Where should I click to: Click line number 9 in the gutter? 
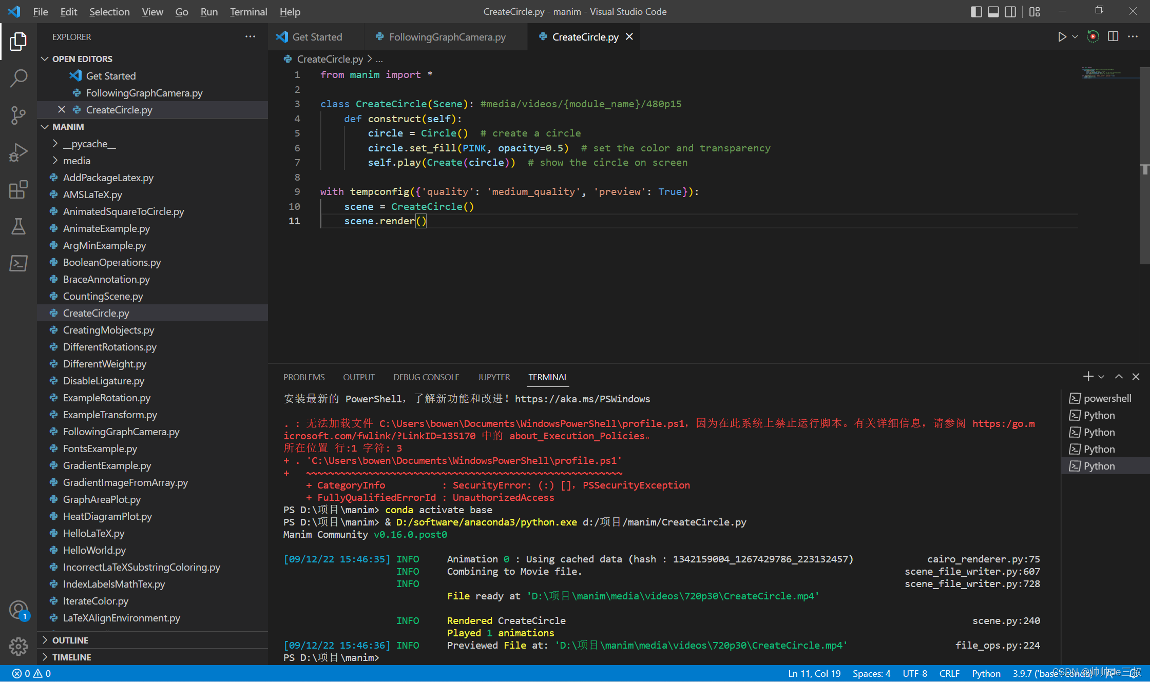pos(297,192)
